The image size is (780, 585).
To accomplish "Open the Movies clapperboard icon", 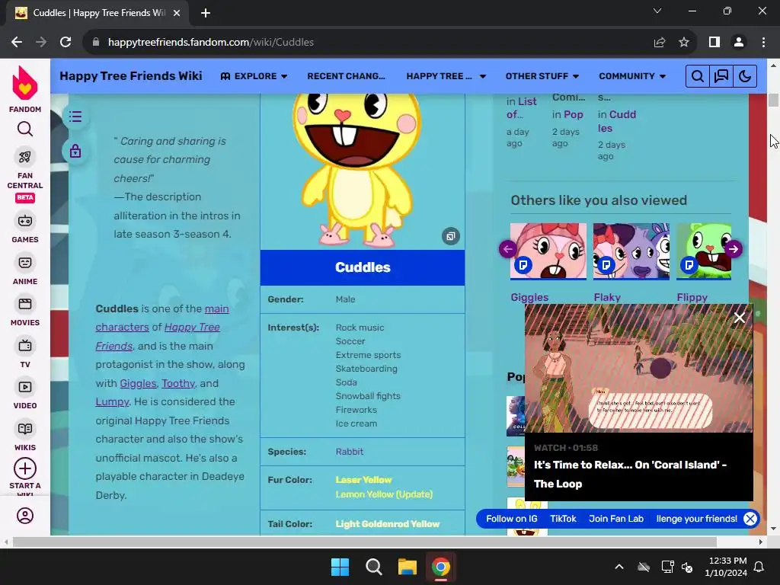I will pyautogui.click(x=25, y=304).
